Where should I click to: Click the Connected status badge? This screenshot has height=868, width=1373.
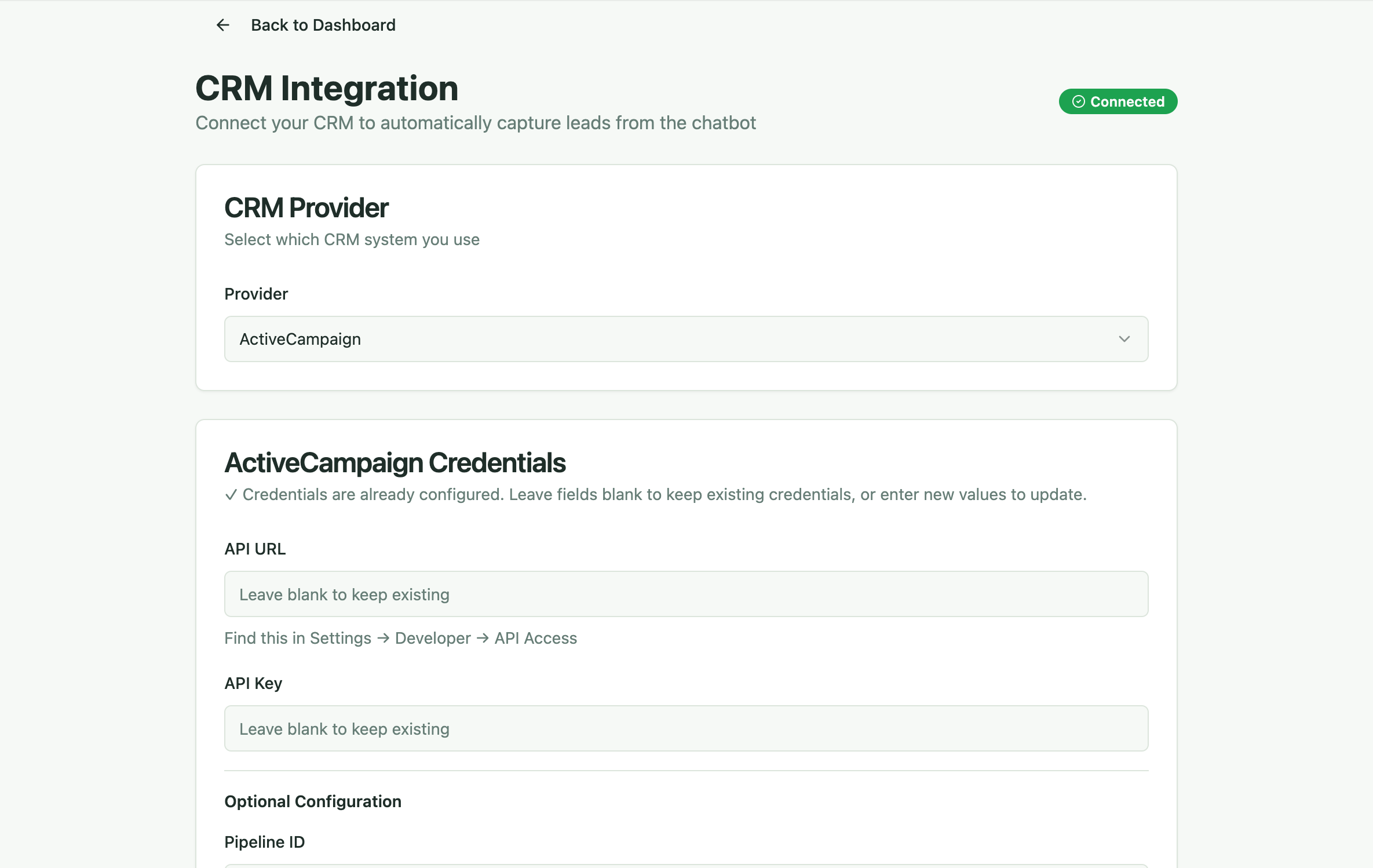tap(1118, 101)
